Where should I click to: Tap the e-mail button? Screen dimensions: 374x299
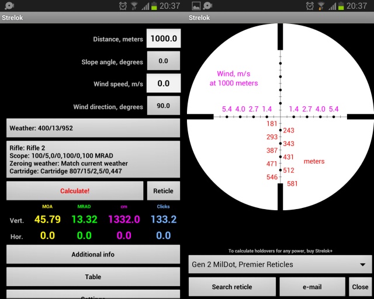pyautogui.click(x=312, y=287)
